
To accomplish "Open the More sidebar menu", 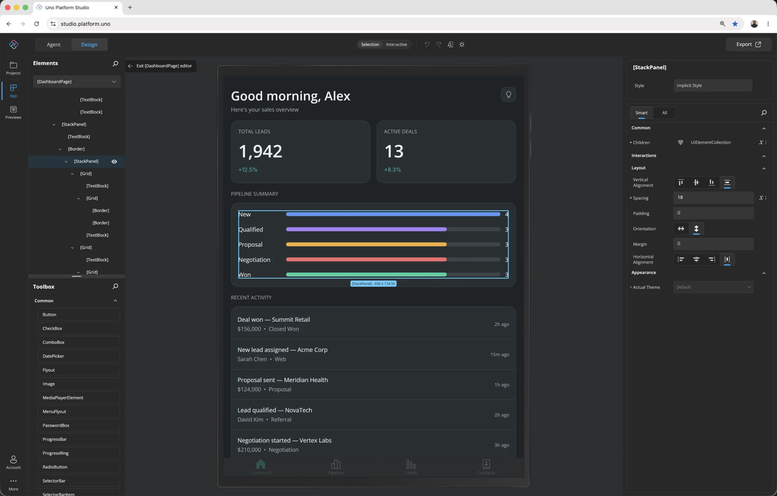I will pos(13,484).
